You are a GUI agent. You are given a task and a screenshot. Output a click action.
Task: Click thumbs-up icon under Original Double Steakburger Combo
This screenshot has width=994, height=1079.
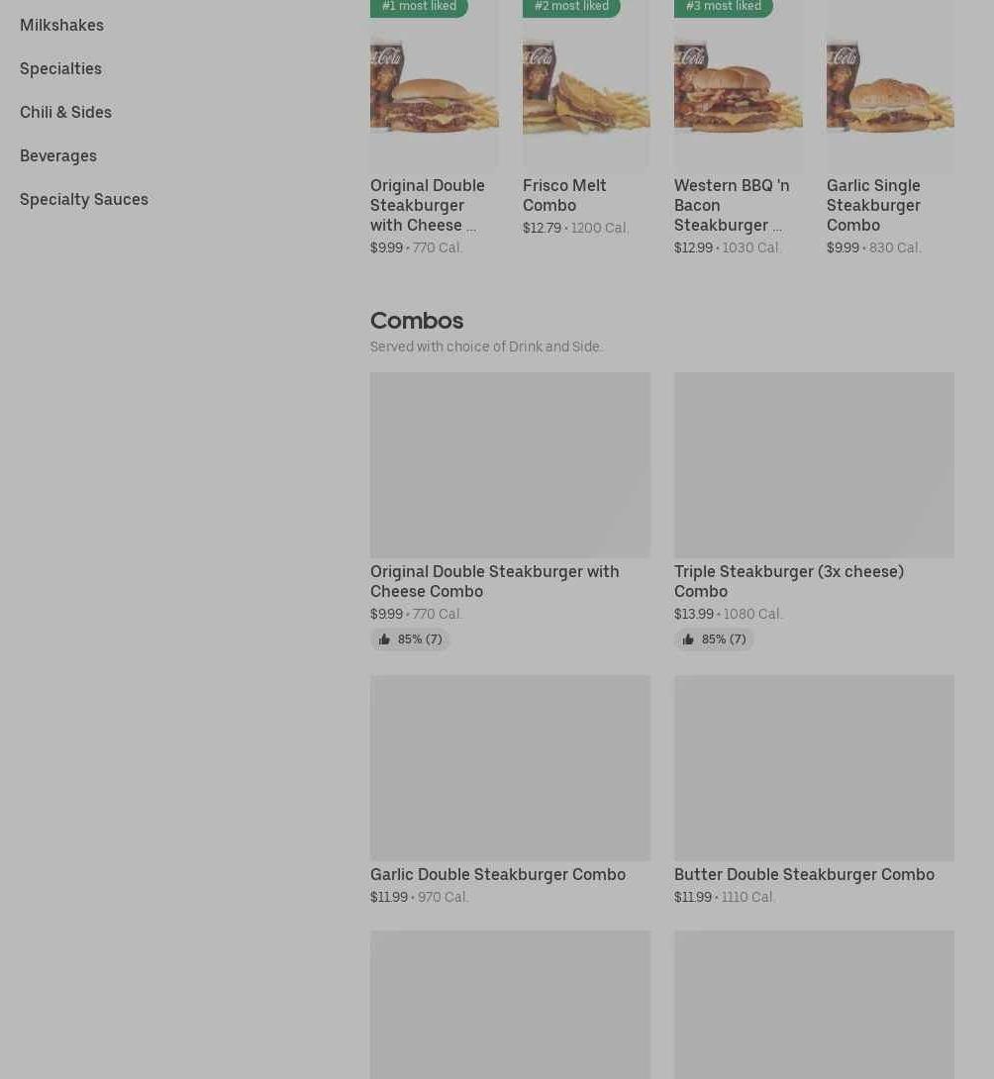click(384, 639)
